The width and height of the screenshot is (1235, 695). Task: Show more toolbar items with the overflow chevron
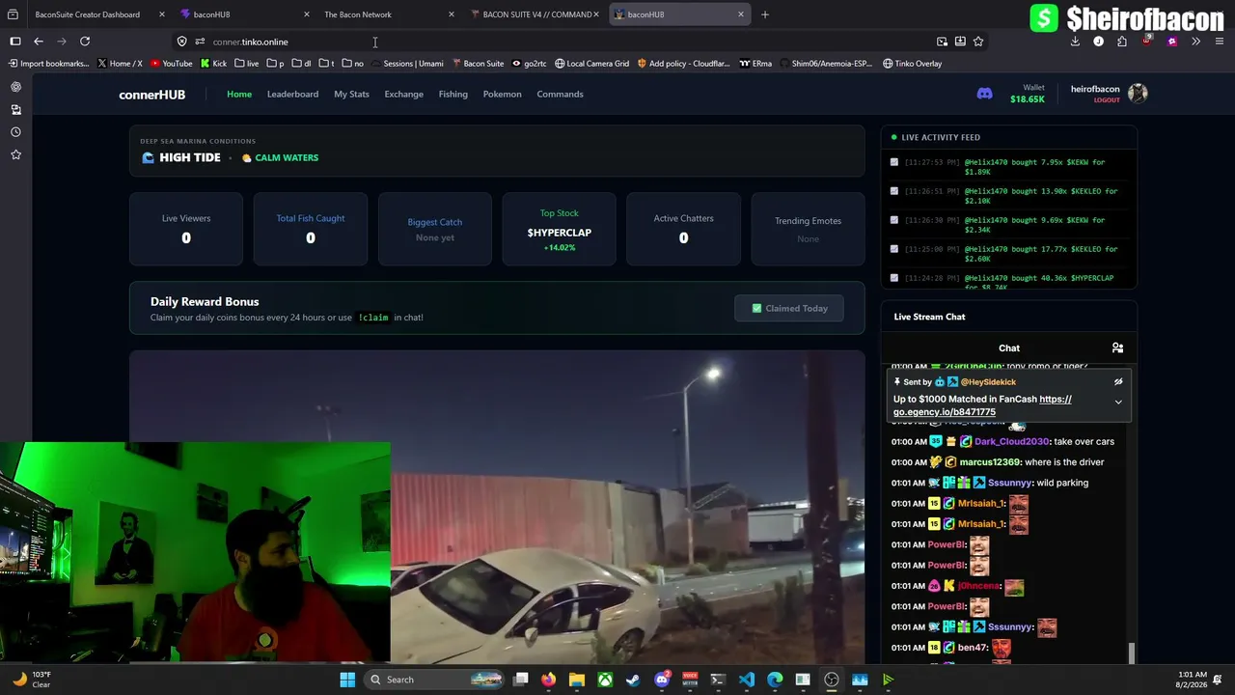pyautogui.click(x=1195, y=42)
